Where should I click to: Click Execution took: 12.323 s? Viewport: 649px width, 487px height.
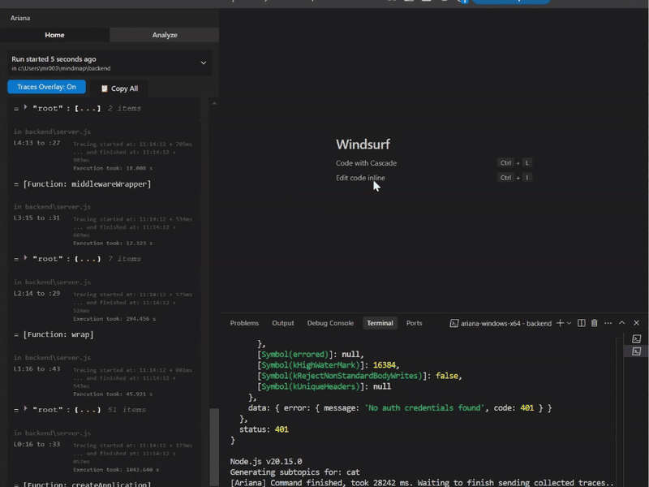point(113,243)
